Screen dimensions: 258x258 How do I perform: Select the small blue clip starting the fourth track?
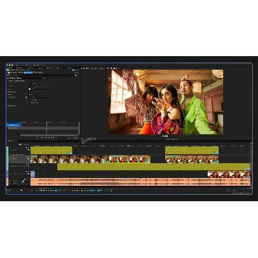[33, 174]
